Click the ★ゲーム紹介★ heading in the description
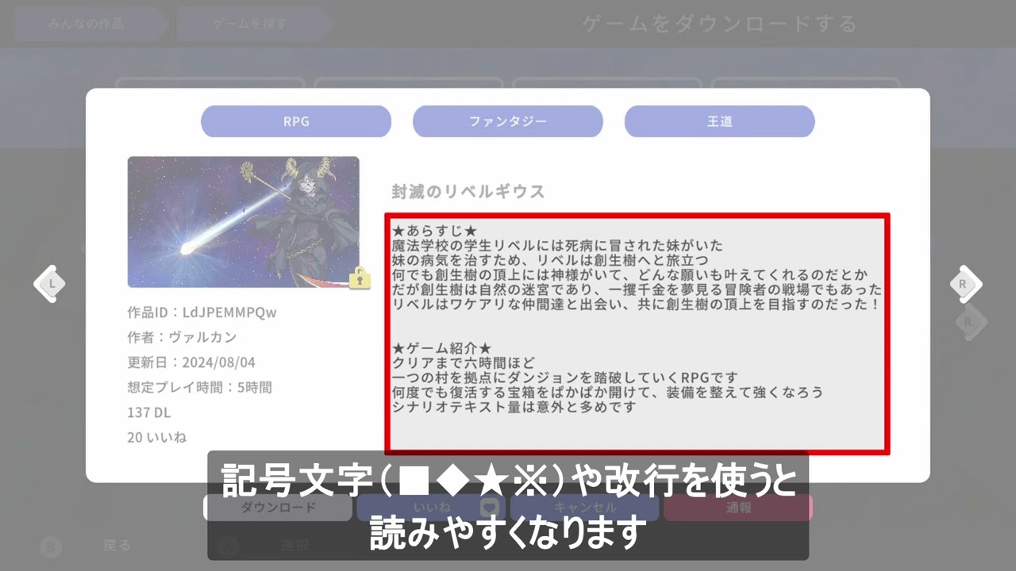 tap(442, 348)
